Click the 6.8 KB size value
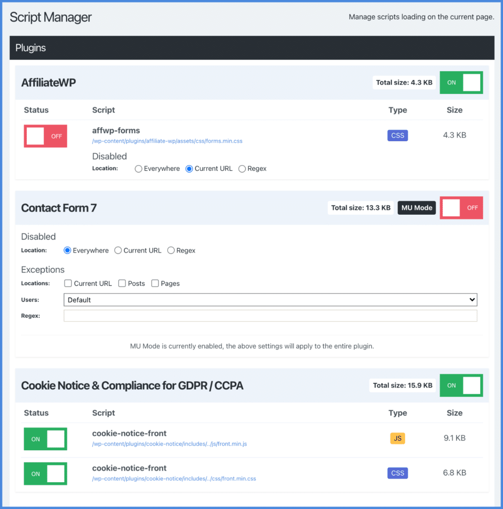This screenshot has height=509, width=503. (x=455, y=473)
